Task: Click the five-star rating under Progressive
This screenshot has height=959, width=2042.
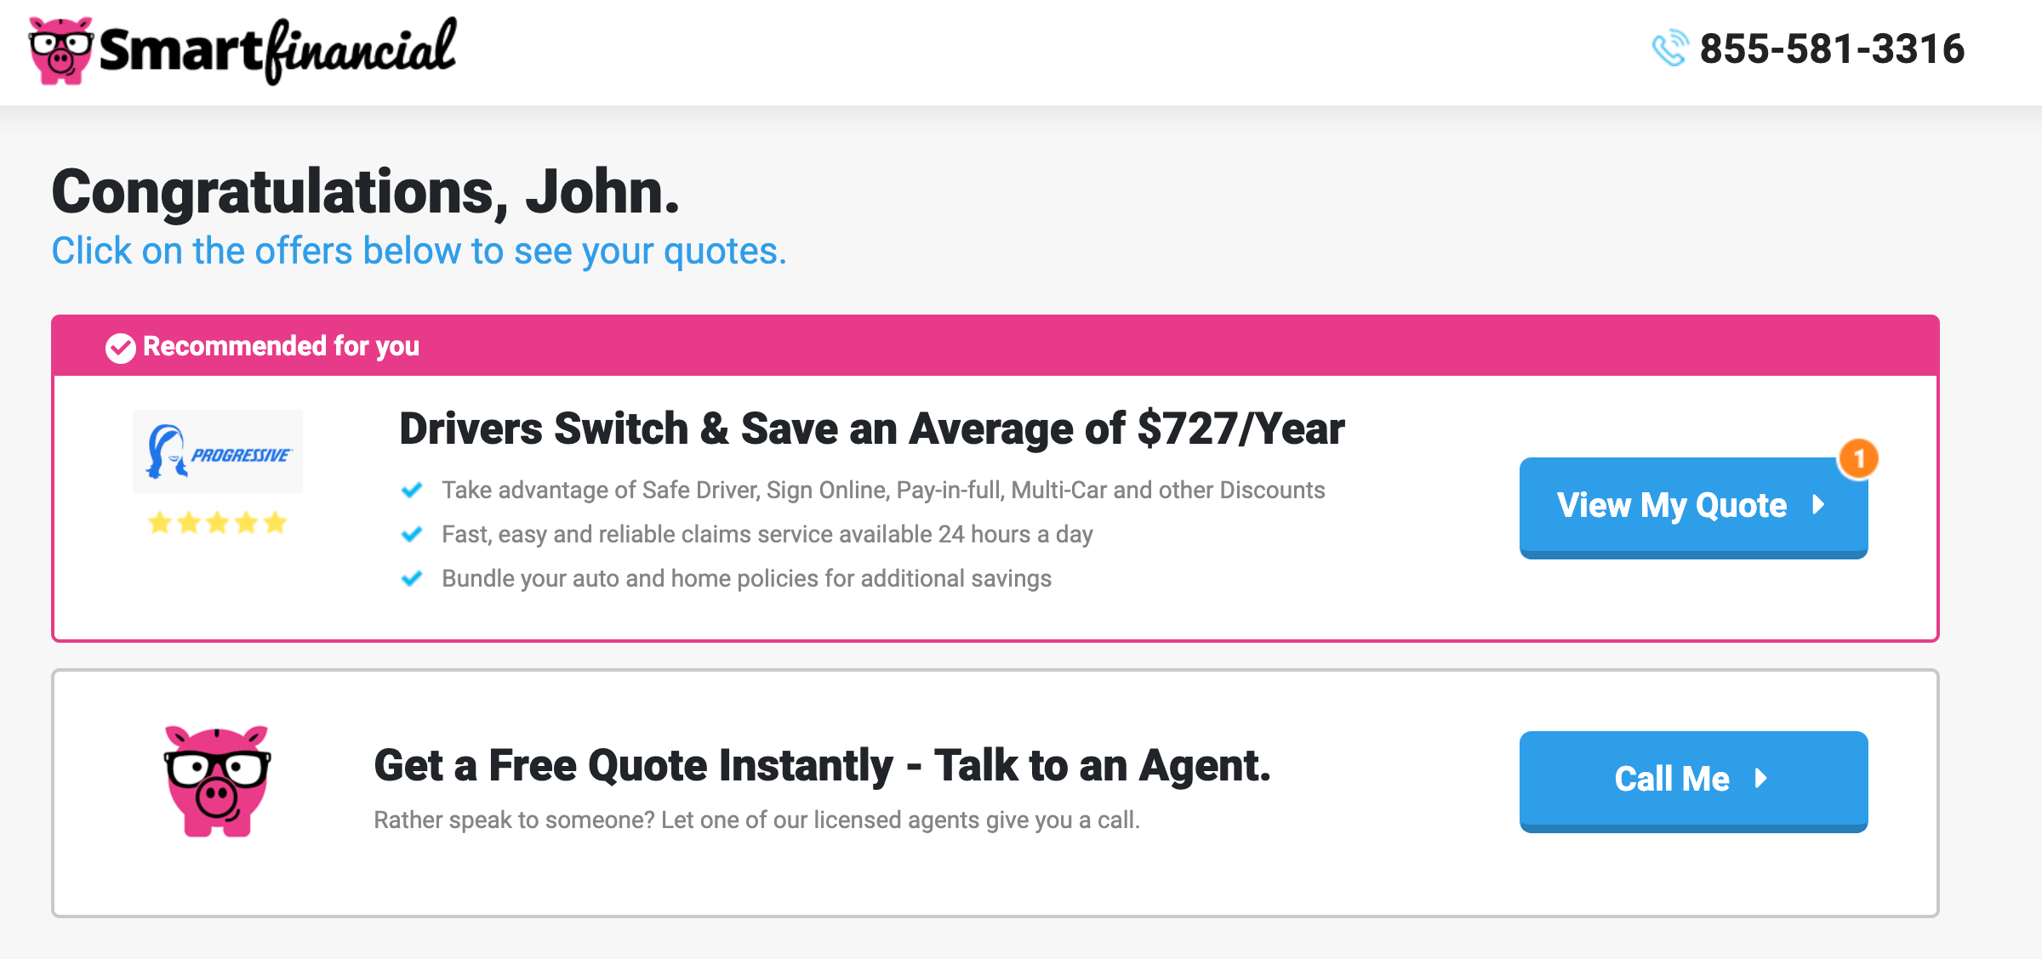Action: pyautogui.click(x=218, y=522)
